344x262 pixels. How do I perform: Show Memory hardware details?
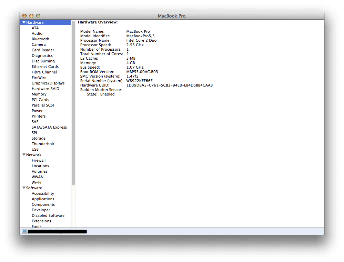pyautogui.click(x=39, y=94)
